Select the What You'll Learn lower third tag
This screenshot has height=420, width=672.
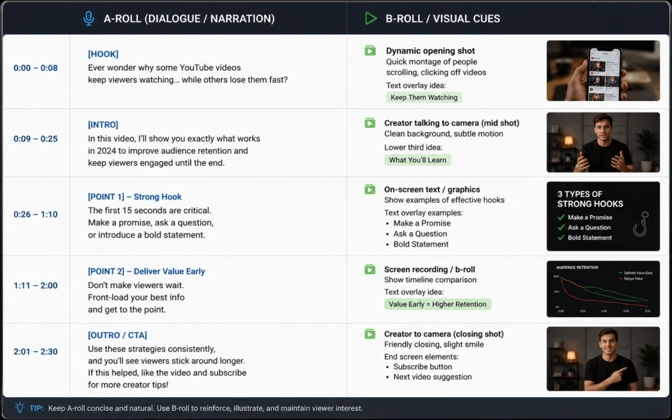coord(417,160)
